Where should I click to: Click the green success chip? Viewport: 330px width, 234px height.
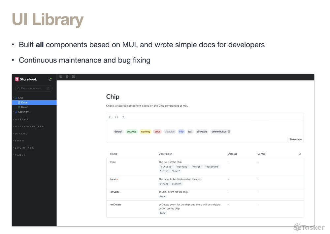[131, 132]
